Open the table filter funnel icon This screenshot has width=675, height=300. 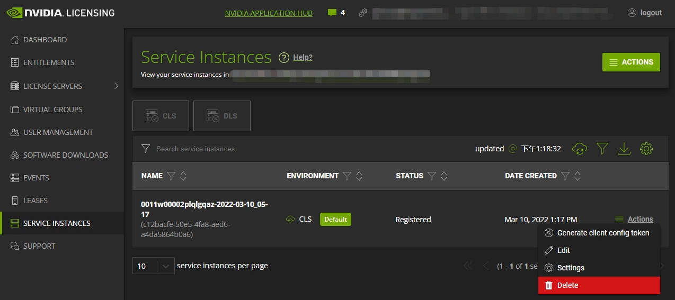tap(602, 149)
